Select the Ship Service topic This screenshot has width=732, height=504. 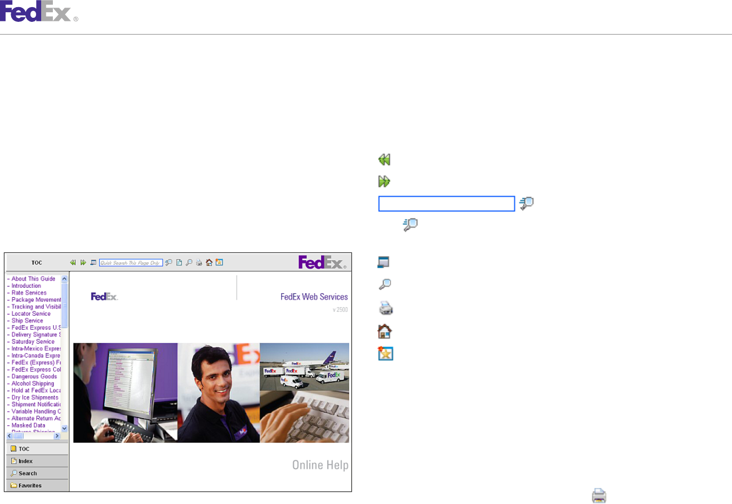coord(27,321)
